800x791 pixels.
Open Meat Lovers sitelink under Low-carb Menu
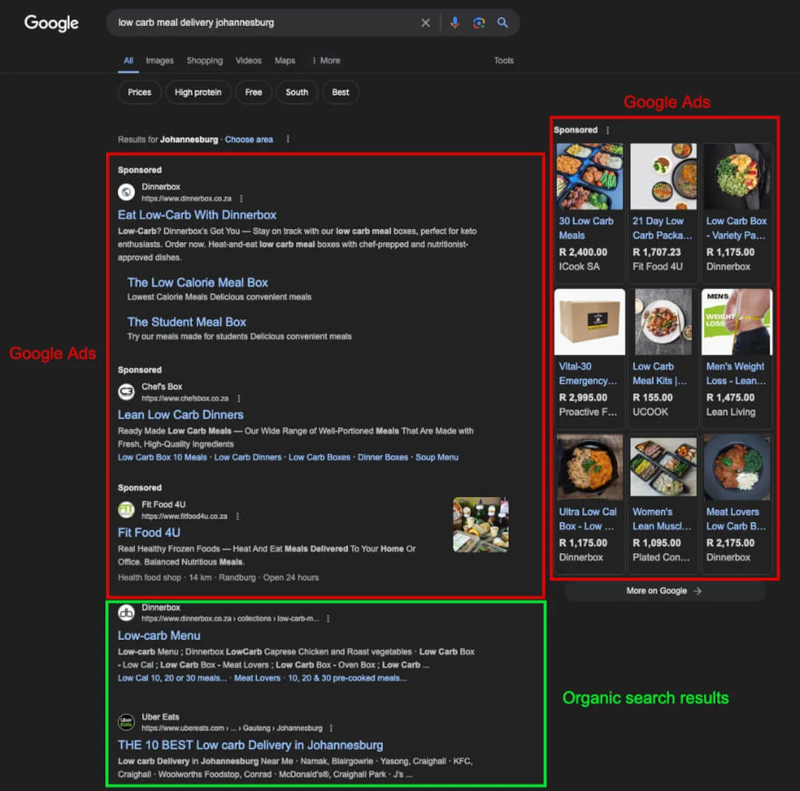[257, 678]
